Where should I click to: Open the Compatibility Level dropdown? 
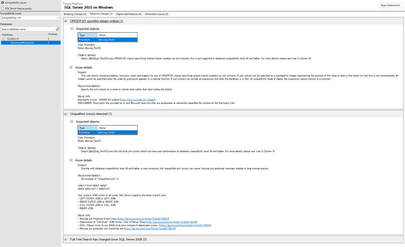[x=30, y=18]
